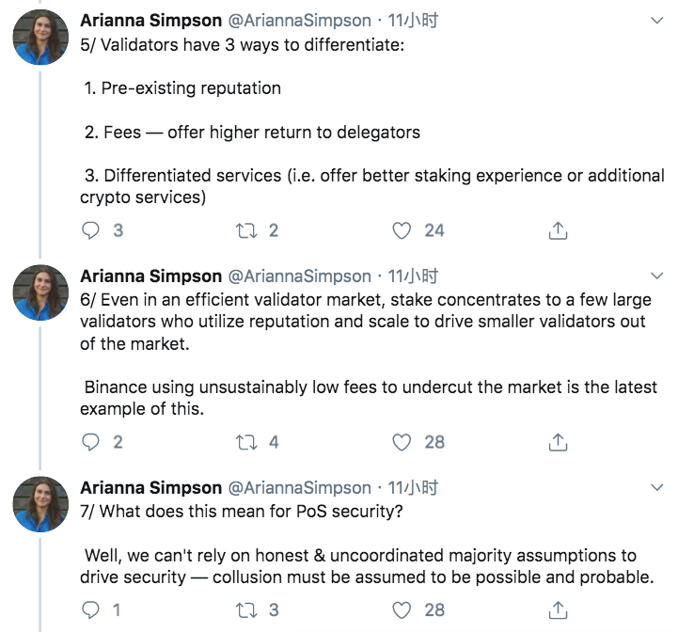Open @AriannaSimpson handle on tweet 6/
This screenshot has height=632, width=678.
(299, 276)
